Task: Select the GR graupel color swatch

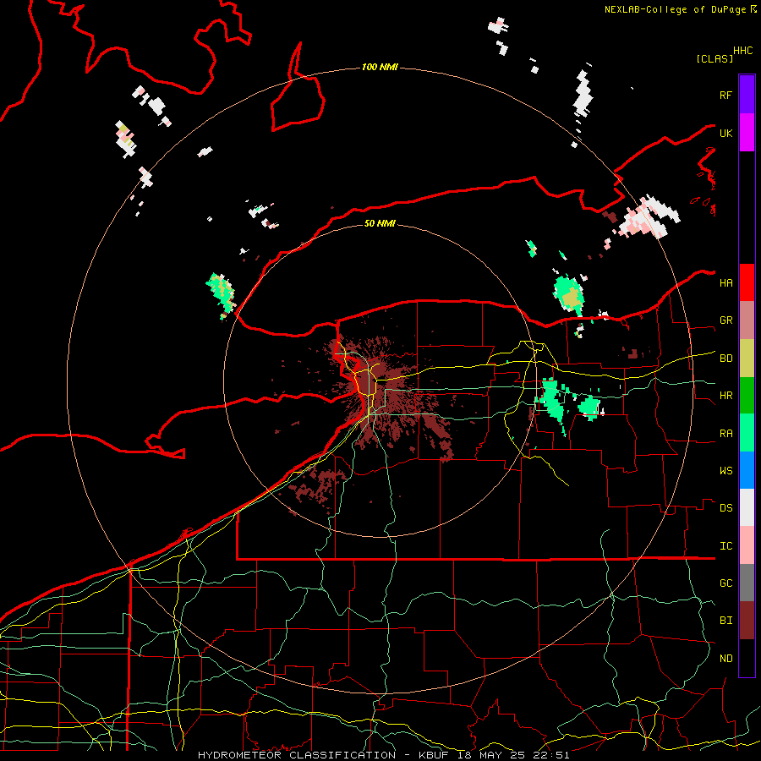Action: tap(747, 320)
